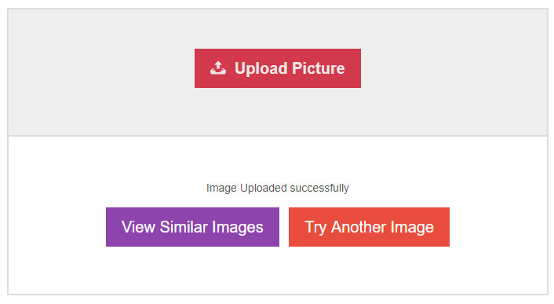Click the Upload Picture button
The width and height of the screenshot is (554, 304).
(278, 68)
